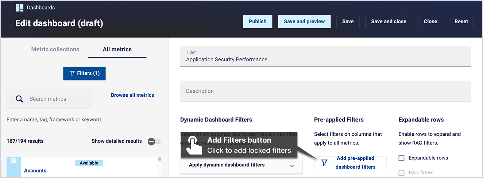The width and height of the screenshot is (483, 178).
Task: Click the magnifier icon in search metrics
Action: click(x=19, y=99)
